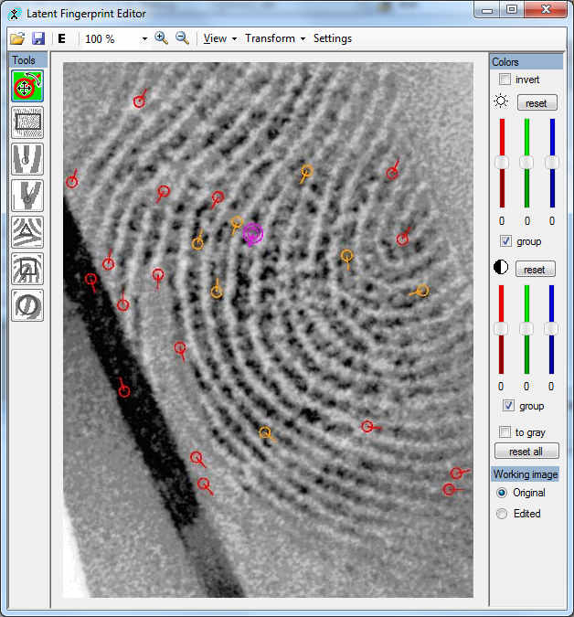Click the reset all button

pos(526,451)
